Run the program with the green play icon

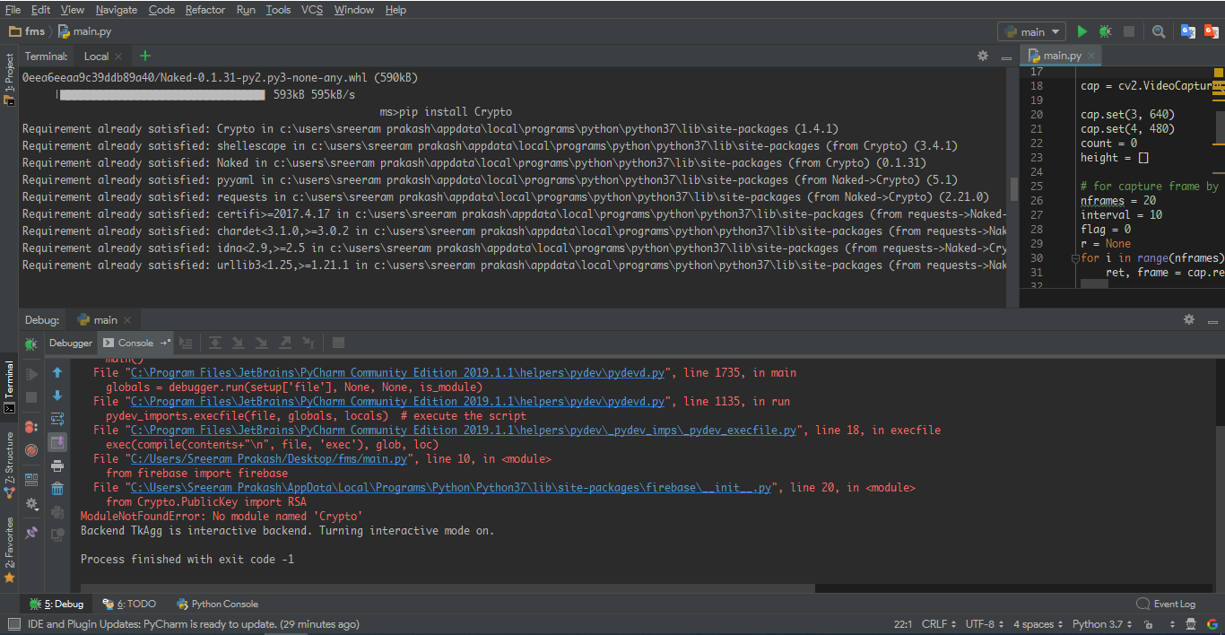point(1082,30)
